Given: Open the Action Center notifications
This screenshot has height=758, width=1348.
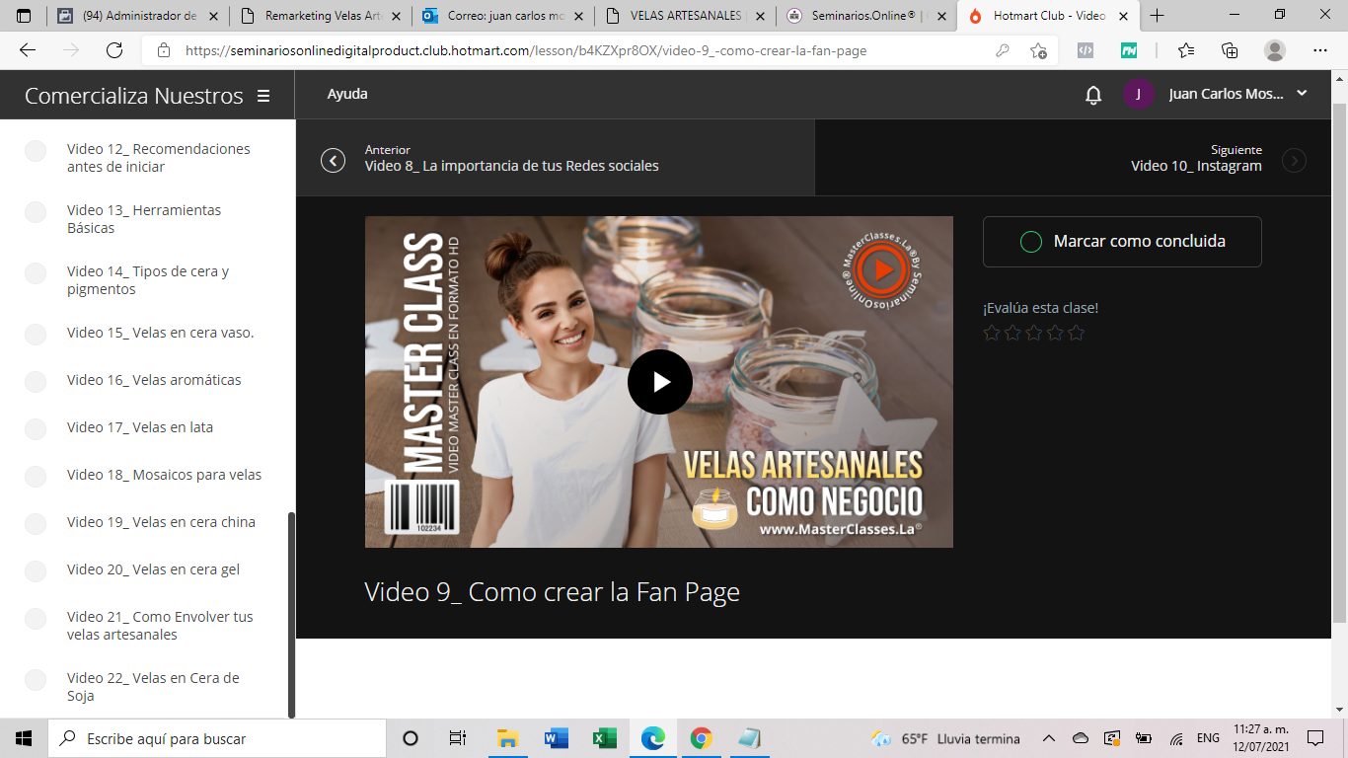Looking at the screenshot, I should click(x=1314, y=738).
